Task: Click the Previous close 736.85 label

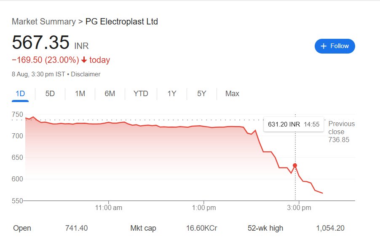Action: pos(341,132)
